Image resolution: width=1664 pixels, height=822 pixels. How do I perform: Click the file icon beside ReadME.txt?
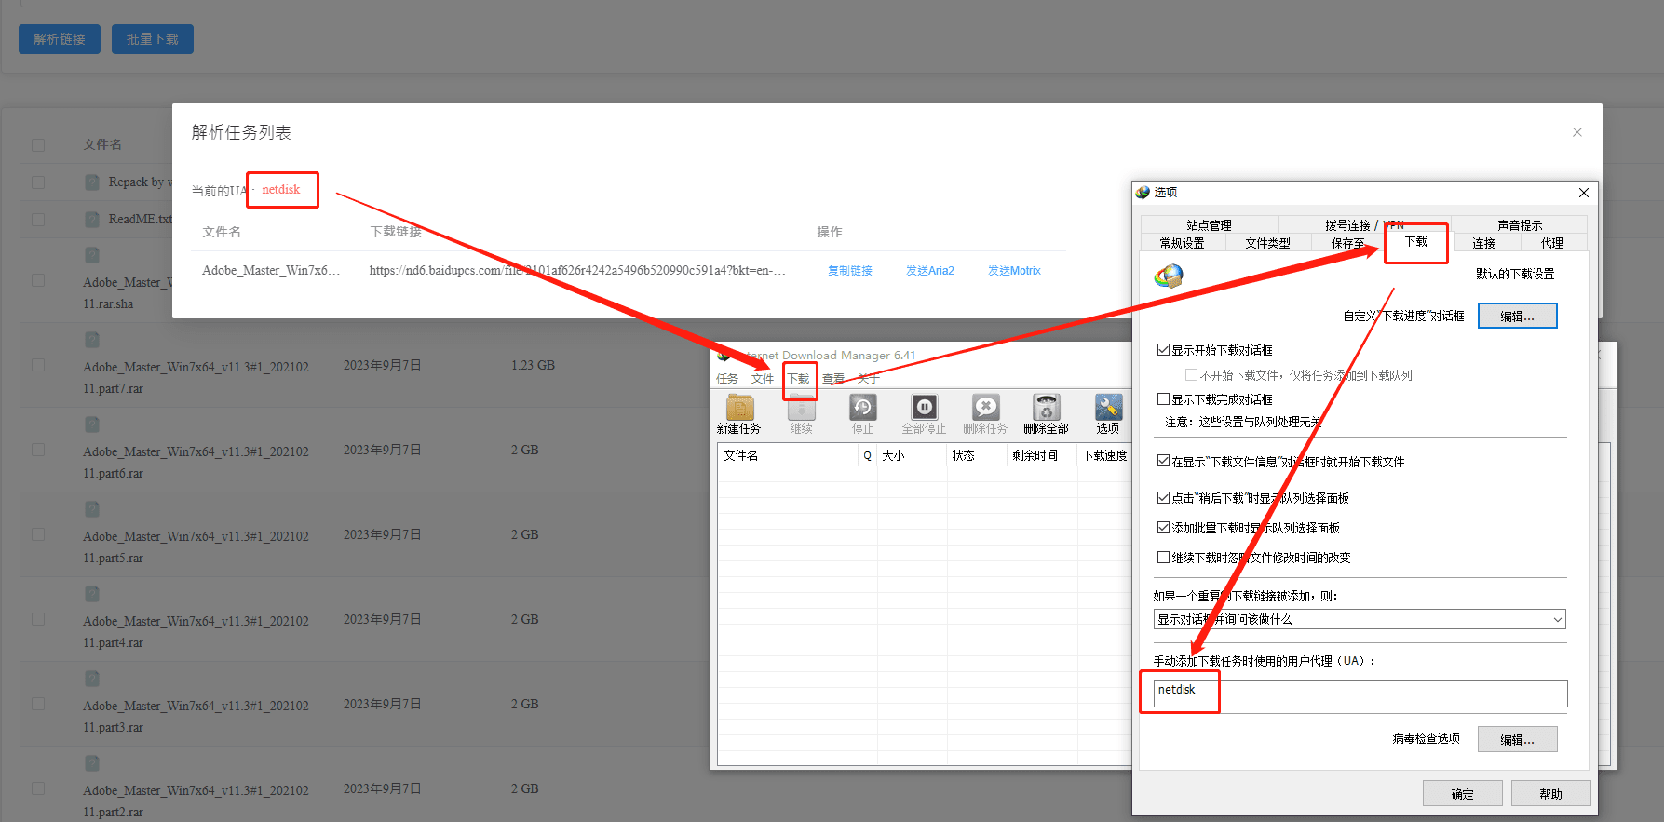pyautogui.click(x=92, y=220)
